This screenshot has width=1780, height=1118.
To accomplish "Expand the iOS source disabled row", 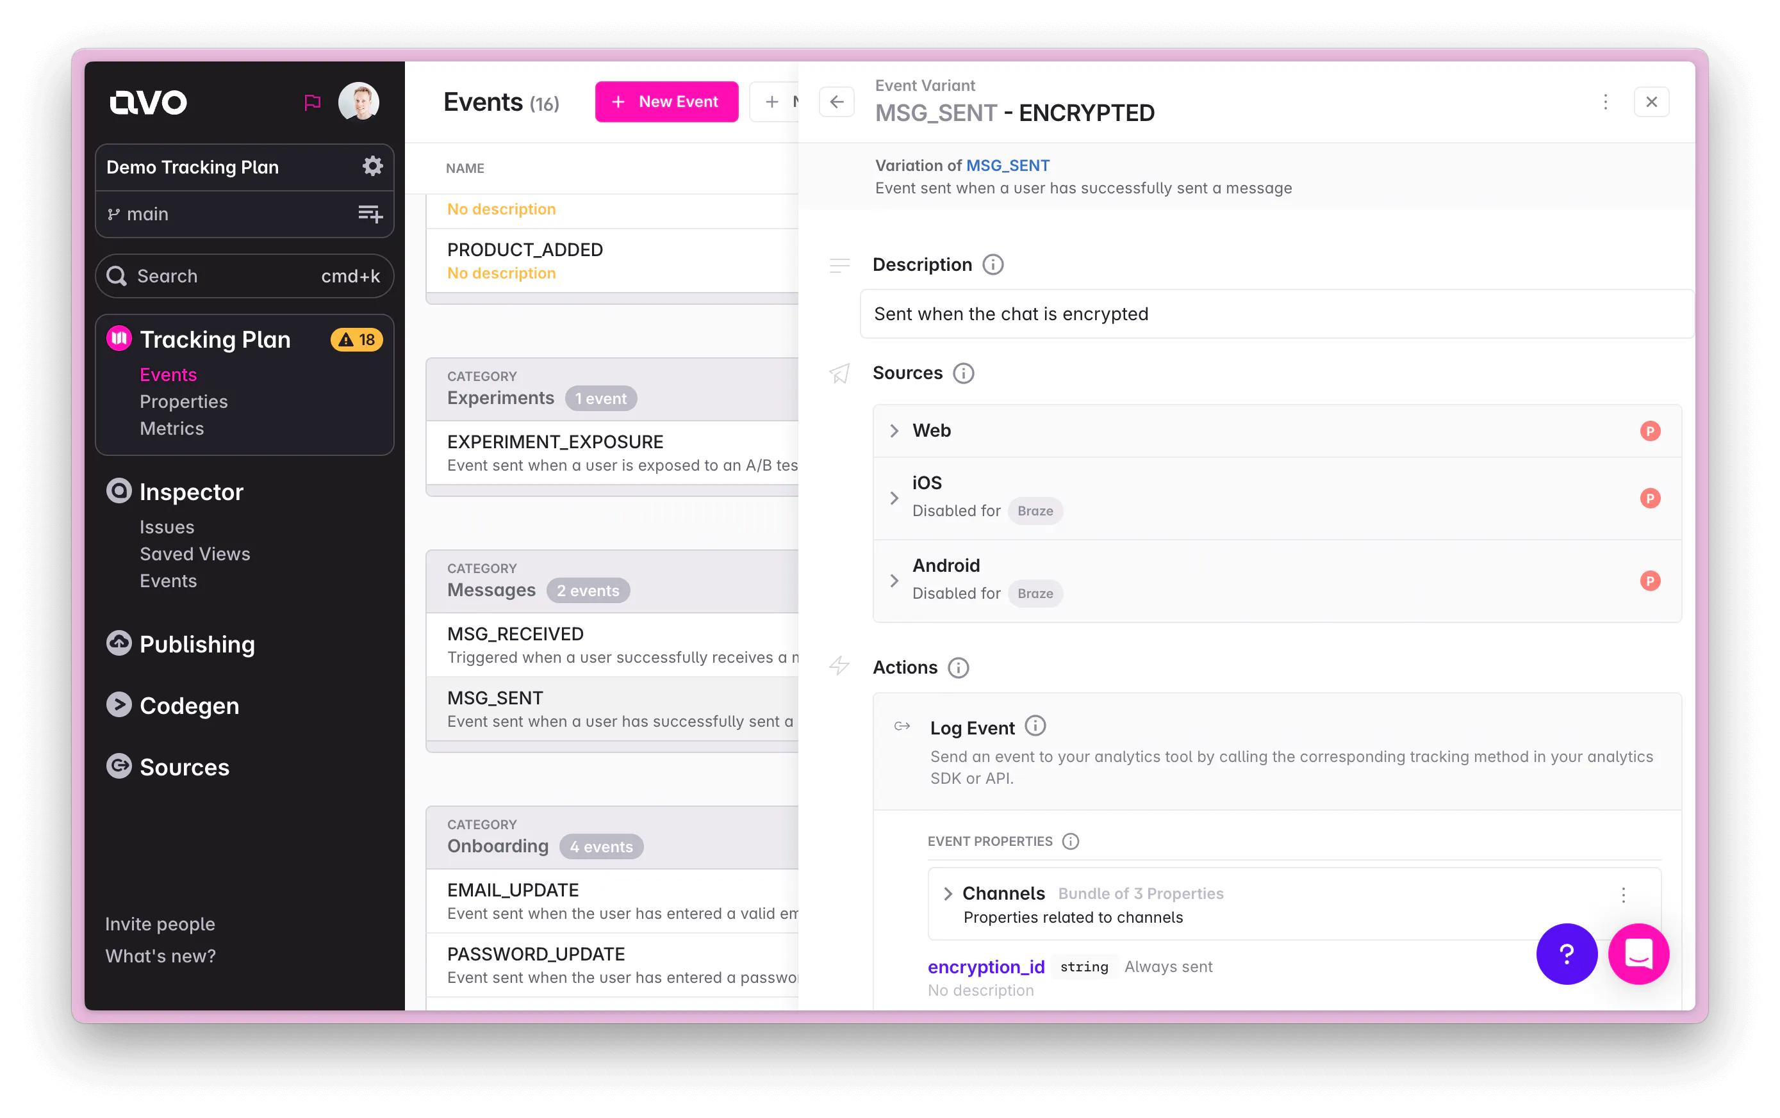I will tap(894, 497).
